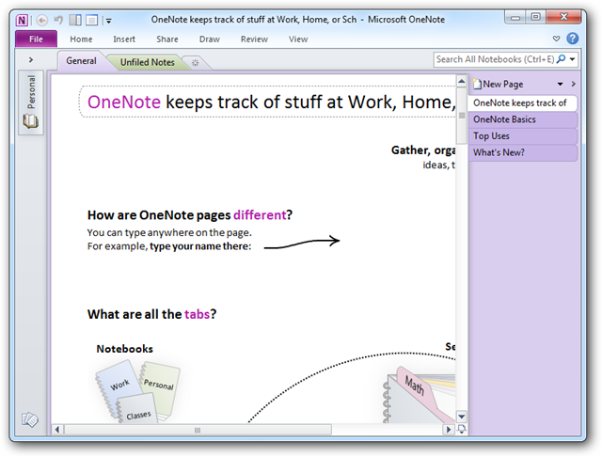
Task: Click text 'You can type anywhere on the page.'
Action: pos(169,232)
